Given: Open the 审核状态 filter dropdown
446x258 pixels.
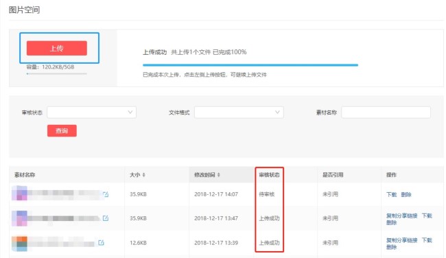Looking at the screenshot, I should [x=91, y=113].
